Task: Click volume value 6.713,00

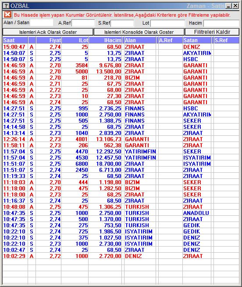Action: coord(110,170)
